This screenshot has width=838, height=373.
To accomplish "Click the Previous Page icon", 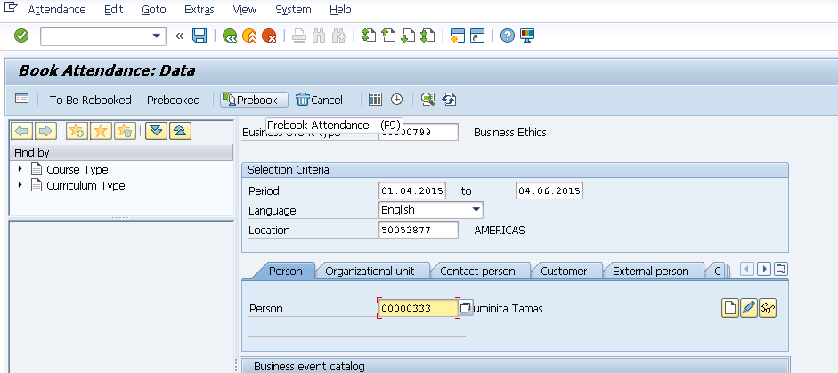I will click(388, 36).
